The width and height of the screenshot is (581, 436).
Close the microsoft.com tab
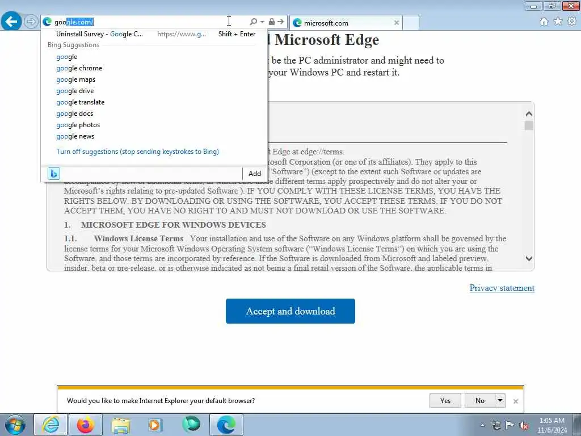pos(396,23)
